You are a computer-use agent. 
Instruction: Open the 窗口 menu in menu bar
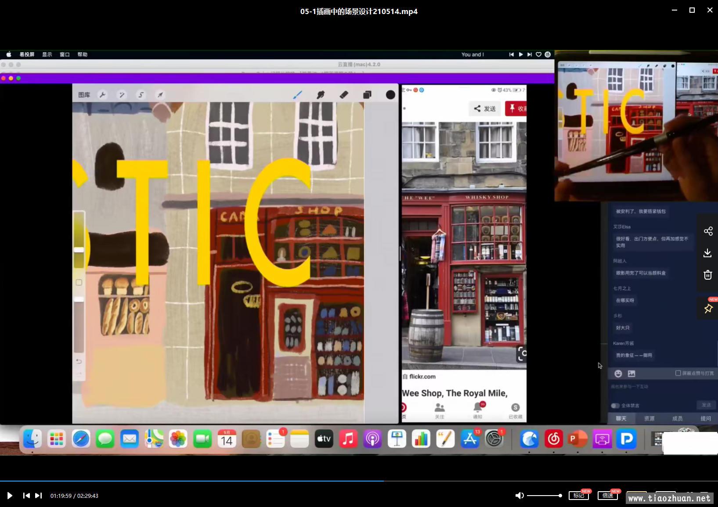point(65,54)
